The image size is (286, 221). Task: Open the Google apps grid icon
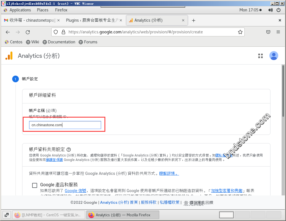point(261,56)
